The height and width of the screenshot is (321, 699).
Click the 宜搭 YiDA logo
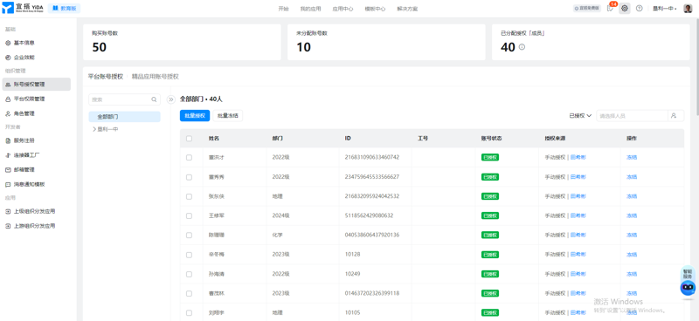(x=23, y=9)
